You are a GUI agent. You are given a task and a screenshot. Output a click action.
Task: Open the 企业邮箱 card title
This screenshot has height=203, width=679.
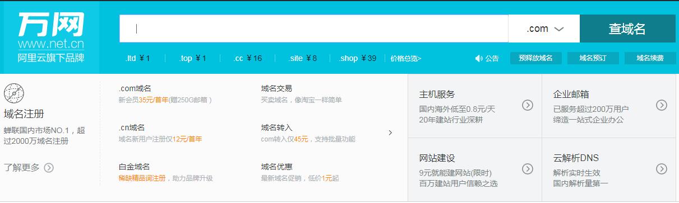pos(571,94)
